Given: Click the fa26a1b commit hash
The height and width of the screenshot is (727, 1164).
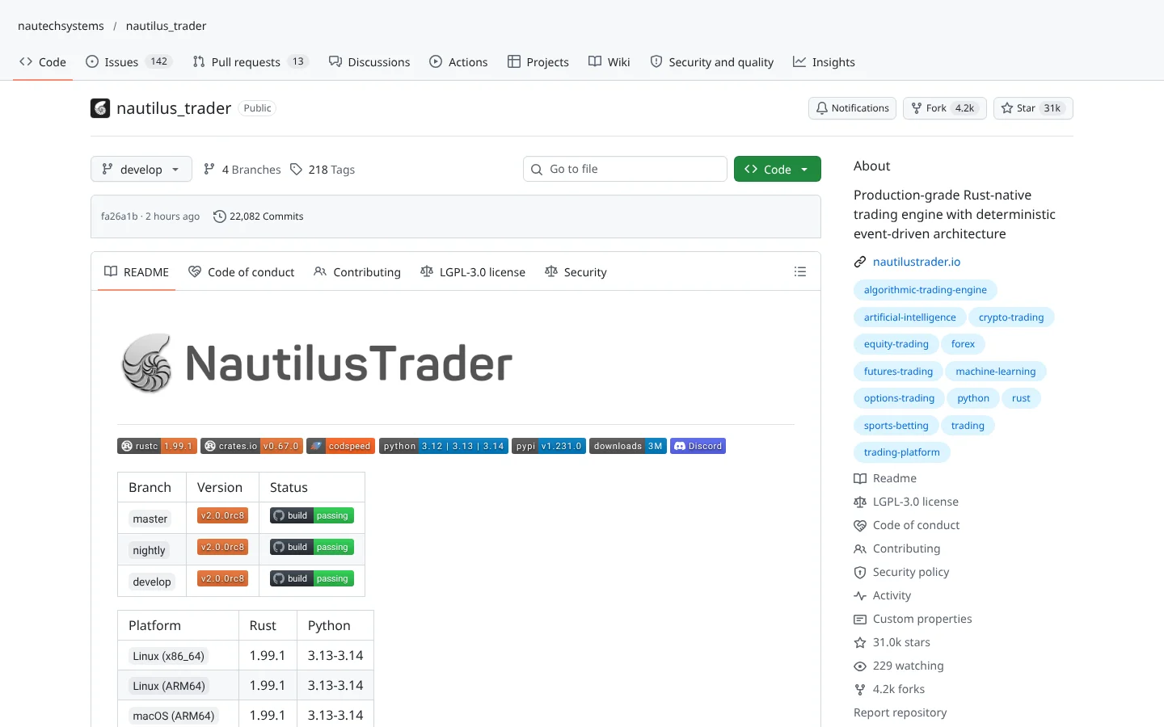Looking at the screenshot, I should [119, 216].
